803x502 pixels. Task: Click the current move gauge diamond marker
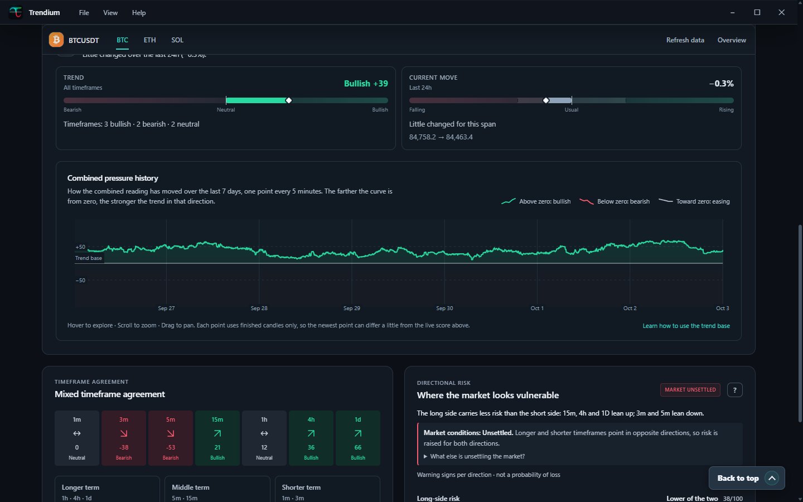(x=546, y=100)
